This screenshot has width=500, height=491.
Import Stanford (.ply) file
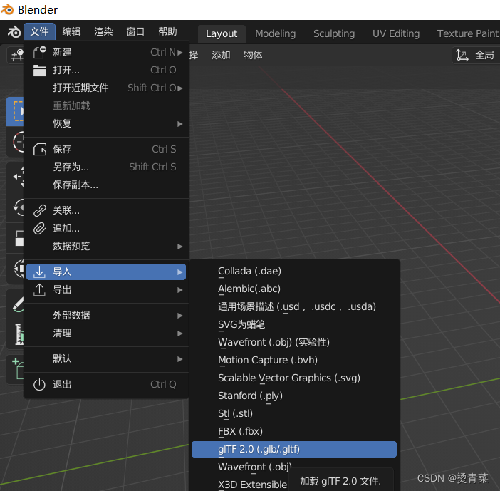(x=294, y=396)
